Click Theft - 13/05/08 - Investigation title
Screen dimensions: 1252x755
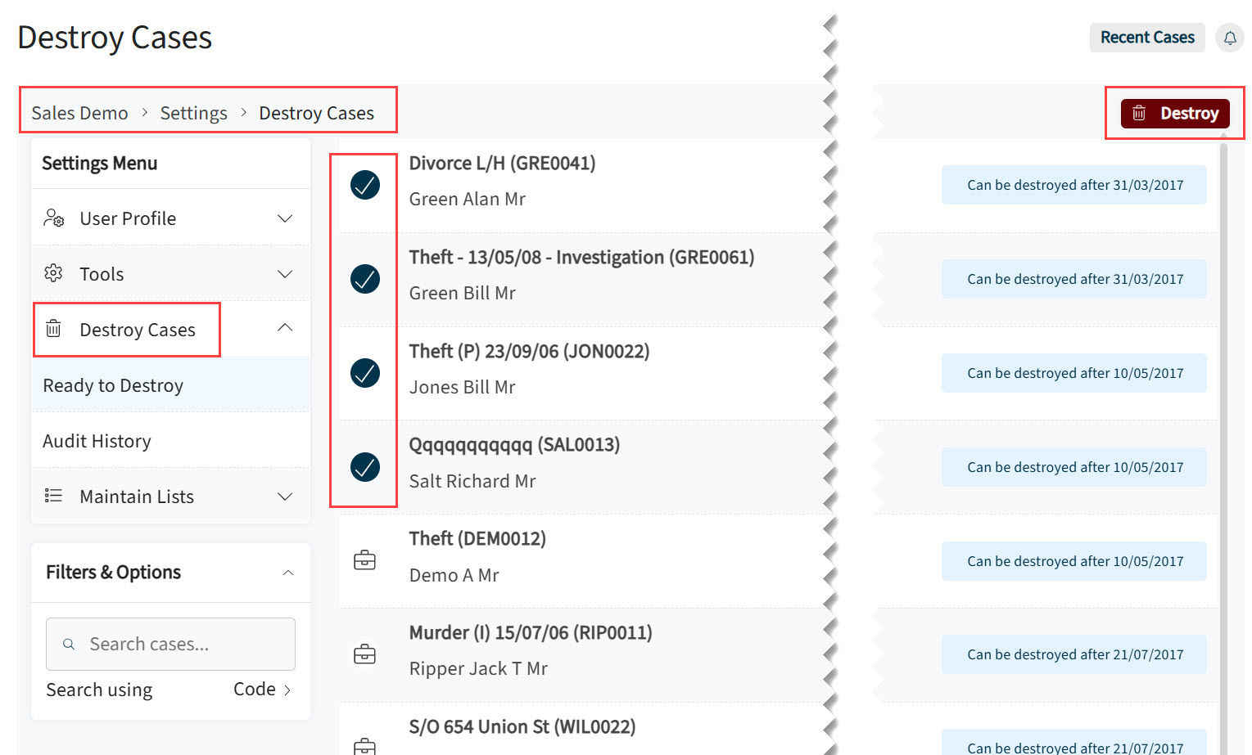581,257
